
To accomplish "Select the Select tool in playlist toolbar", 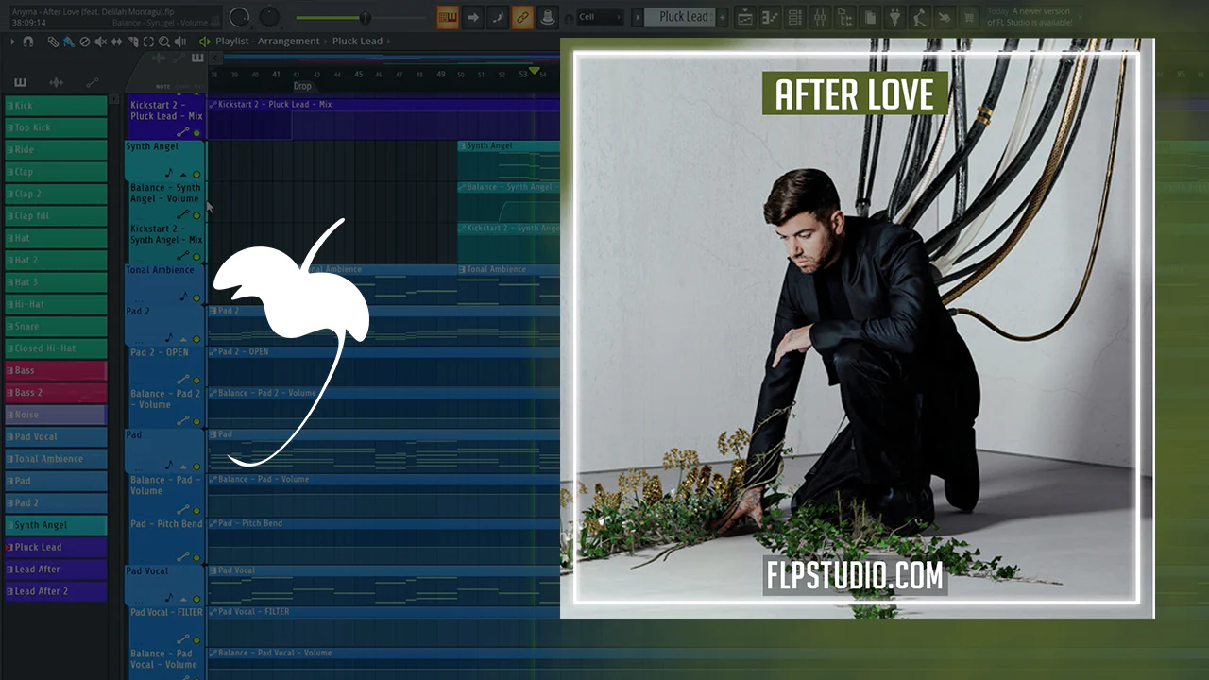I will click(x=148, y=42).
